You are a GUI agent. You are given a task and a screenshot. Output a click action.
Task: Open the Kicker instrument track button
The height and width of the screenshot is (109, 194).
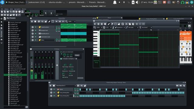(65, 89)
